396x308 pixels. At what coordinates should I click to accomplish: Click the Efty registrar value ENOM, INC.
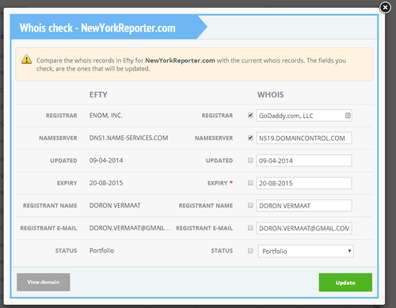(x=106, y=116)
